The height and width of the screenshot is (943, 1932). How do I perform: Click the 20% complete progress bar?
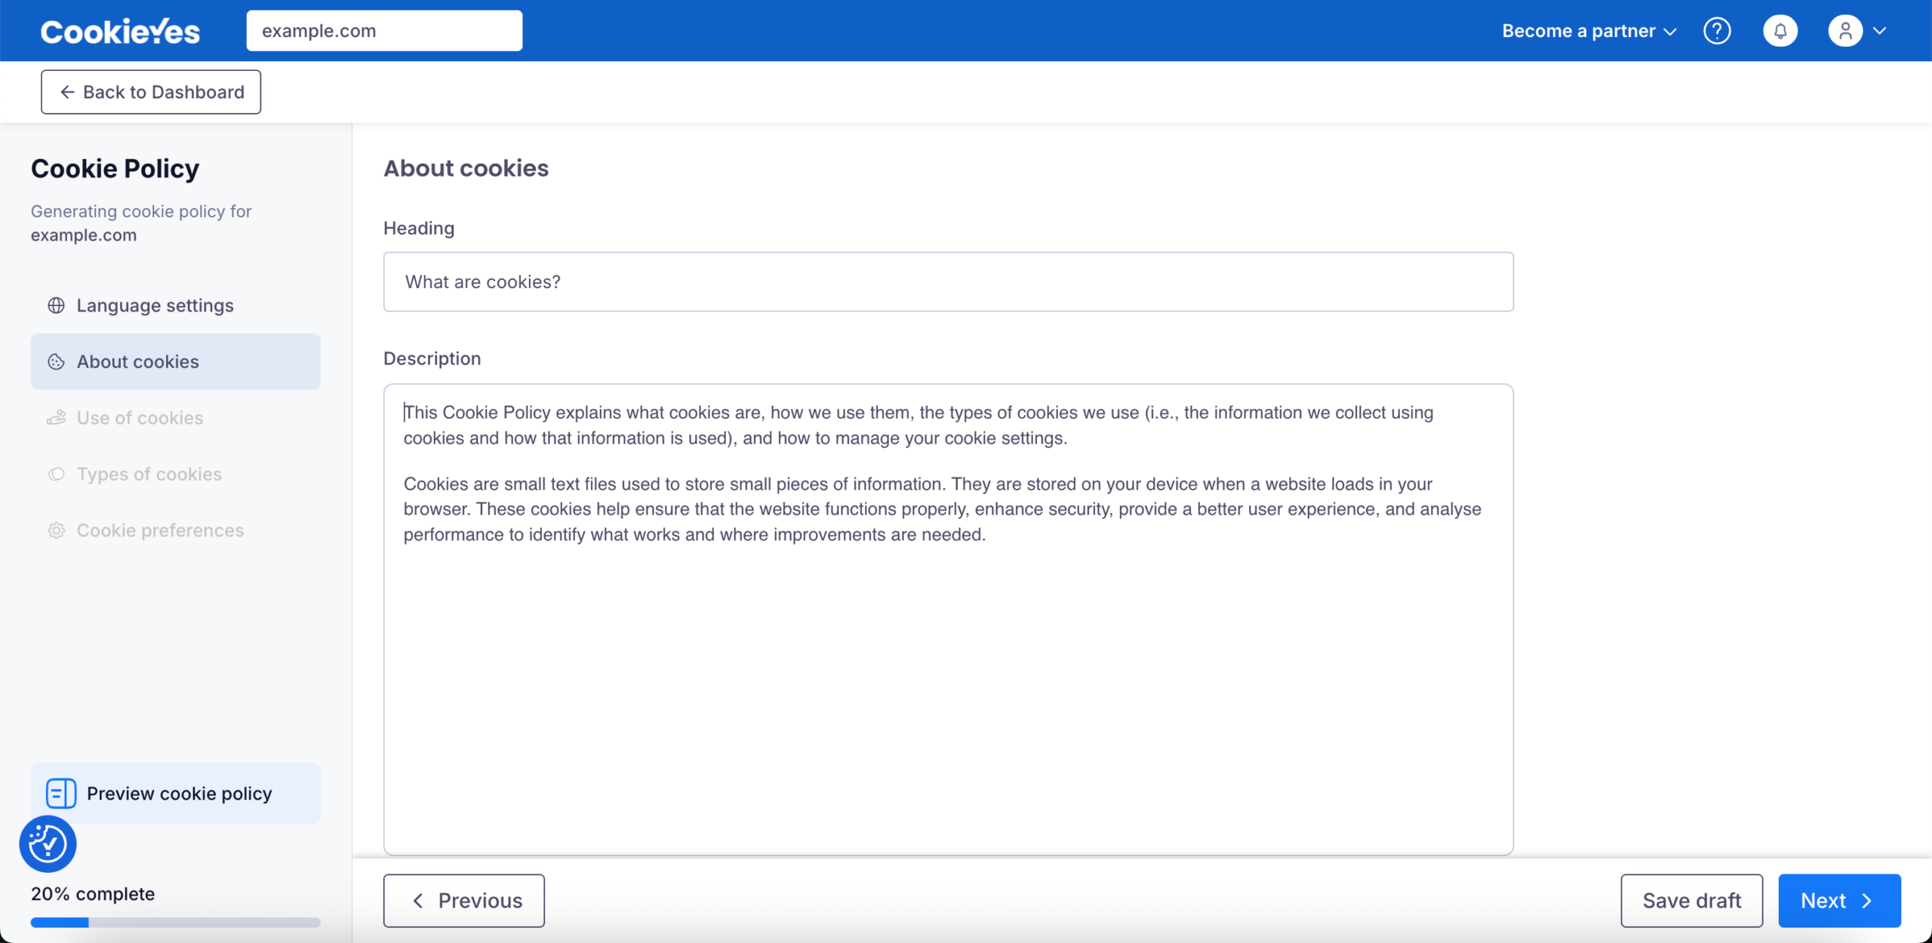pos(175,922)
